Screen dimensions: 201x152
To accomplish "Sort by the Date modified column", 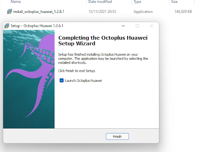I will point(100,2).
